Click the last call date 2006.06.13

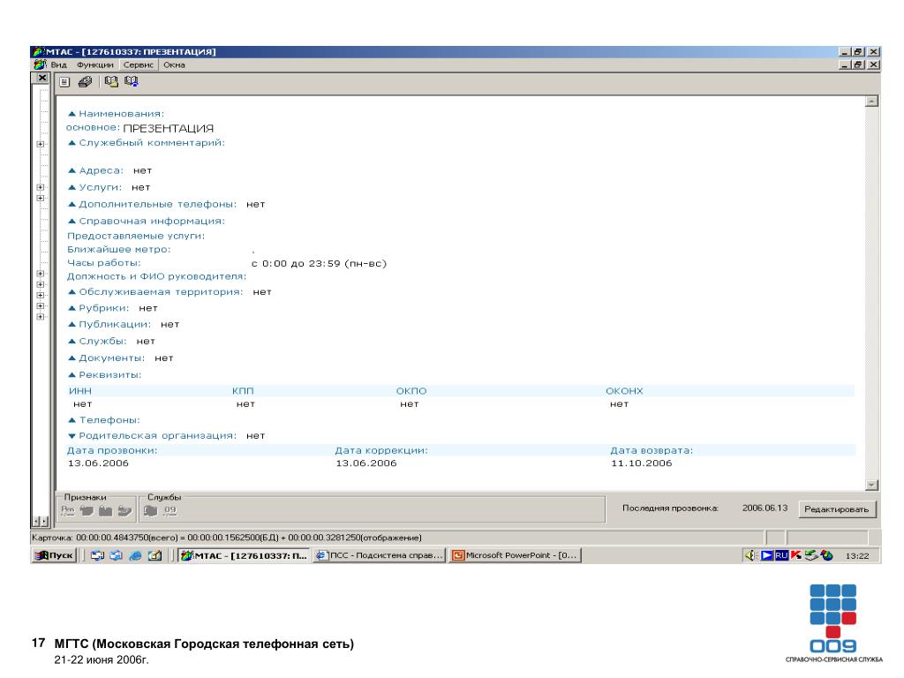tap(765, 508)
